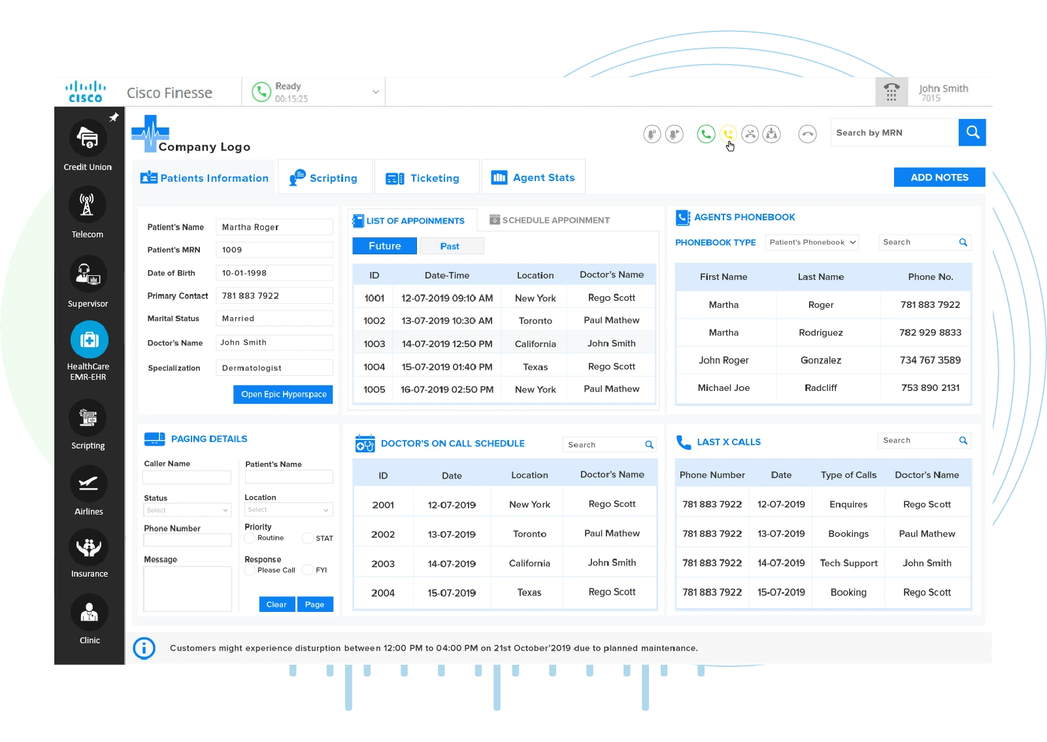
Task: Click the Open Epic Hyperspace button
Action: [283, 394]
